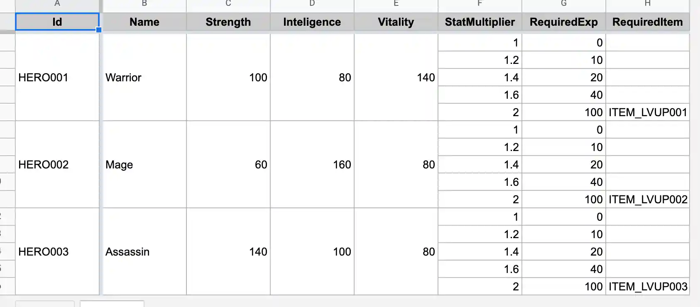This screenshot has height=307, width=700.
Task: Click the Id header cell
Action: pos(57,22)
